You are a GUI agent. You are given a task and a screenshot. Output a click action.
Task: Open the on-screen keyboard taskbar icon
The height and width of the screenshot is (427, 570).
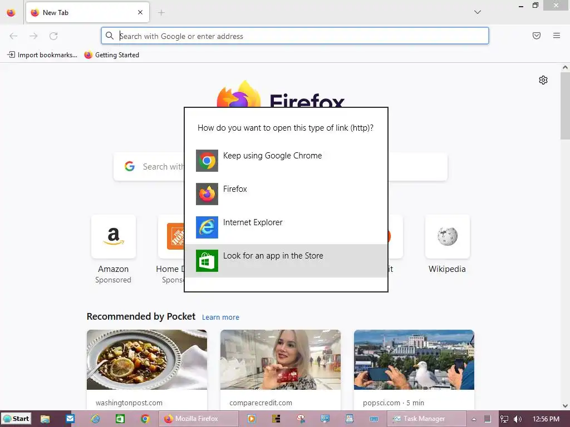coord(374,419)
